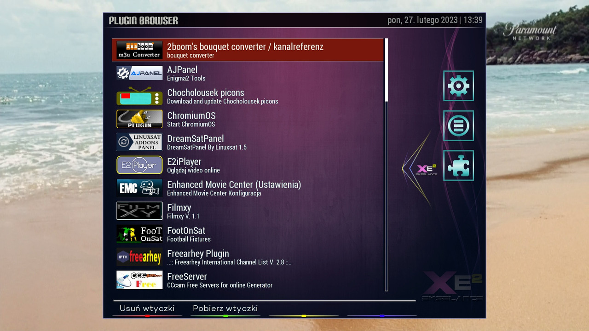Click the Usuń wtyczki red button
The width and height of the screenshot is (589, 331).
click(147, 309)
